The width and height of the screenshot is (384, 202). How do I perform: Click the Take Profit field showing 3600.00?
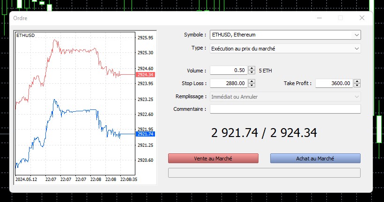click(333, 83)
